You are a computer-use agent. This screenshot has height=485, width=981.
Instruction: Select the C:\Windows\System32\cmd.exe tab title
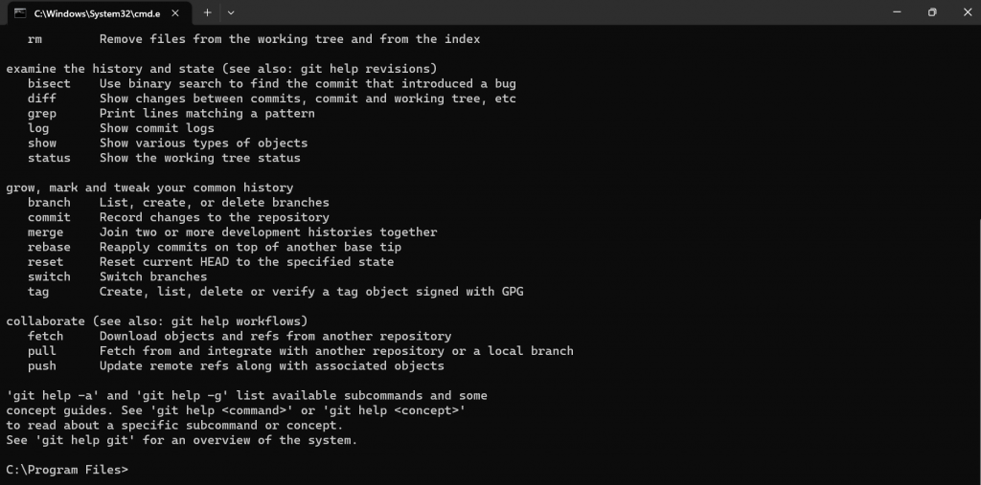97,13
